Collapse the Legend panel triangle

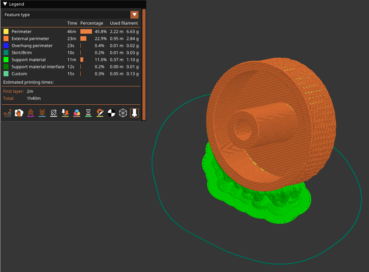5,4
